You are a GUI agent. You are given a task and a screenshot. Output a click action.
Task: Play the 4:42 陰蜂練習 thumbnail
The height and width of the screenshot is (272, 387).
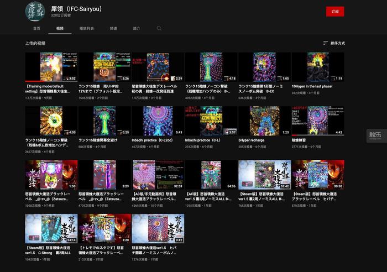(x=318, y=121)
